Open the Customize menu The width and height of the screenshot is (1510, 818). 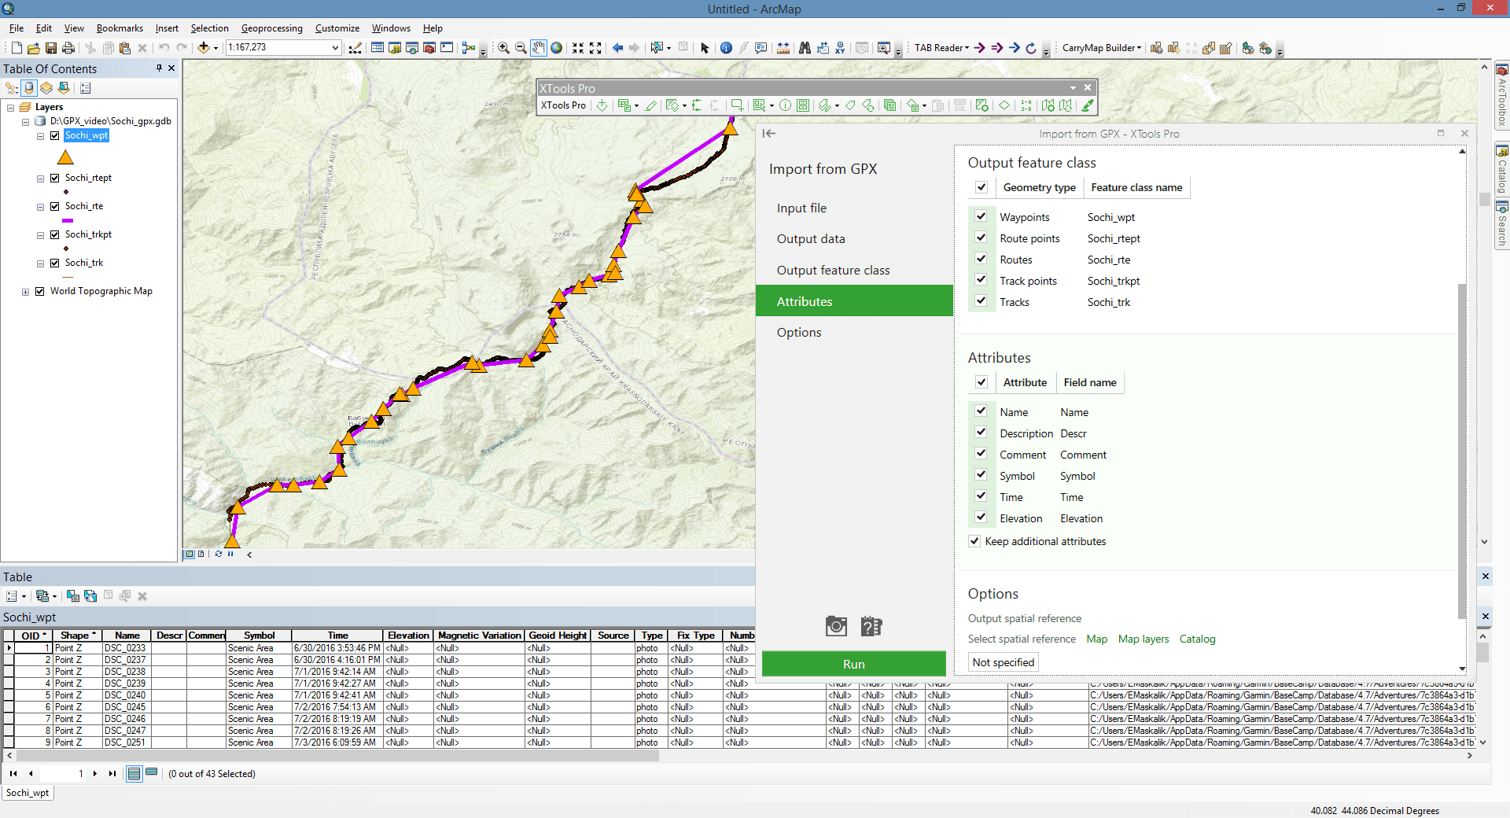tap(337, 28)
